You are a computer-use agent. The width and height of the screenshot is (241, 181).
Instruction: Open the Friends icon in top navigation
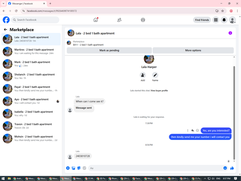(x=119, y=20)
